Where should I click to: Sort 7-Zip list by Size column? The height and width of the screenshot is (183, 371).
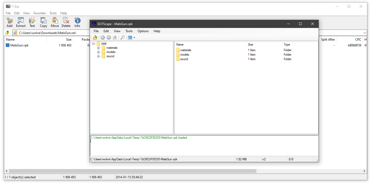point(60,40)
